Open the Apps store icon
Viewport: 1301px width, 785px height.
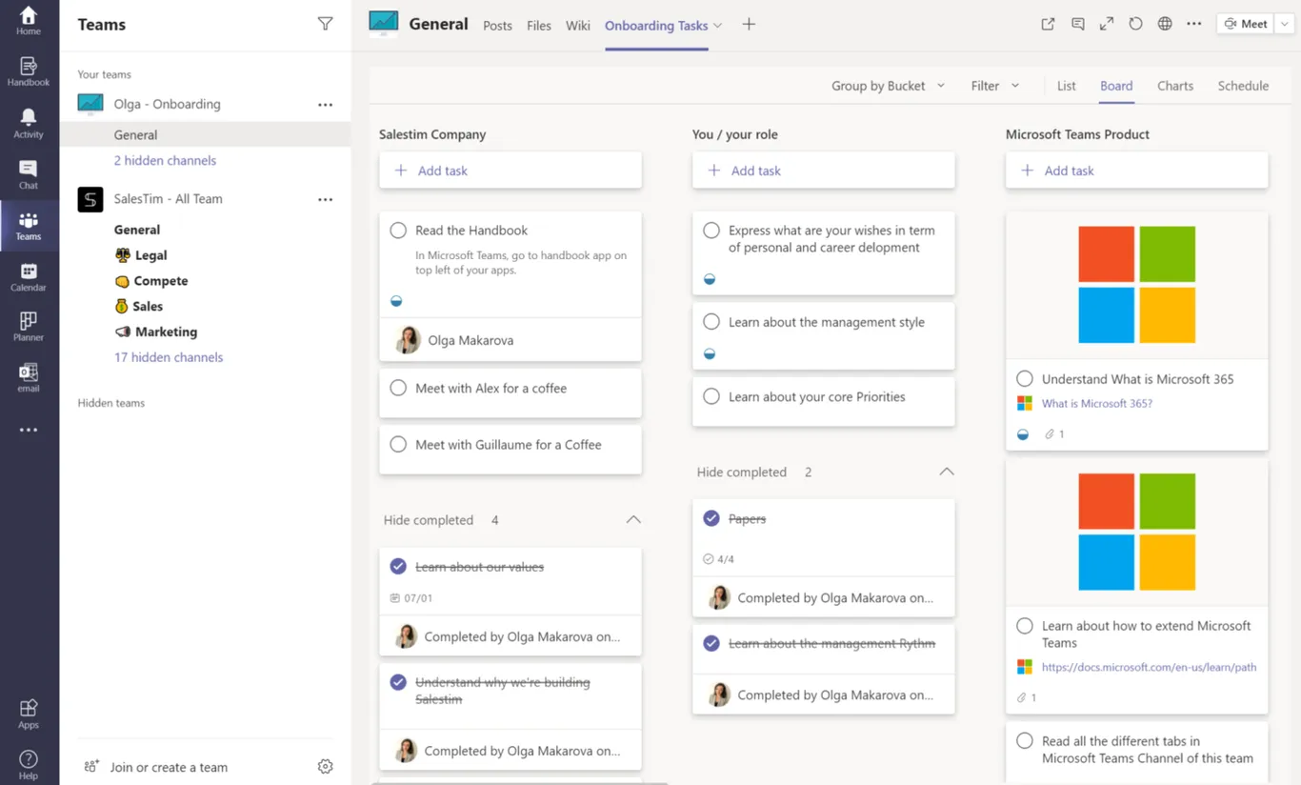point(29,714)
